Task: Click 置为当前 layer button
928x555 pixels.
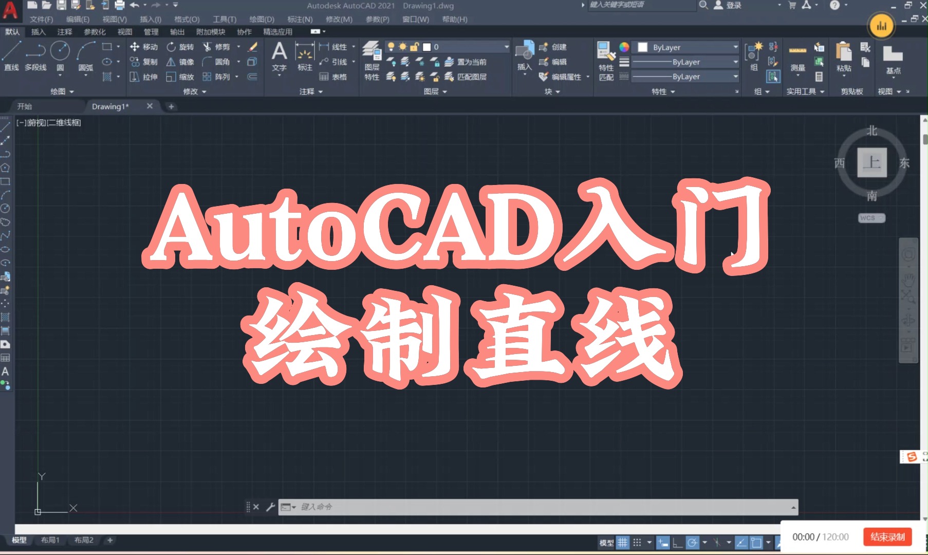Action: 466,62
